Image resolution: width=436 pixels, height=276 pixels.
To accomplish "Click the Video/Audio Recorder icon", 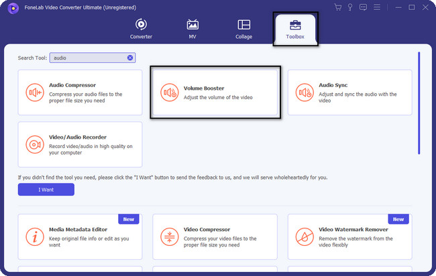I will click(35, 145).
